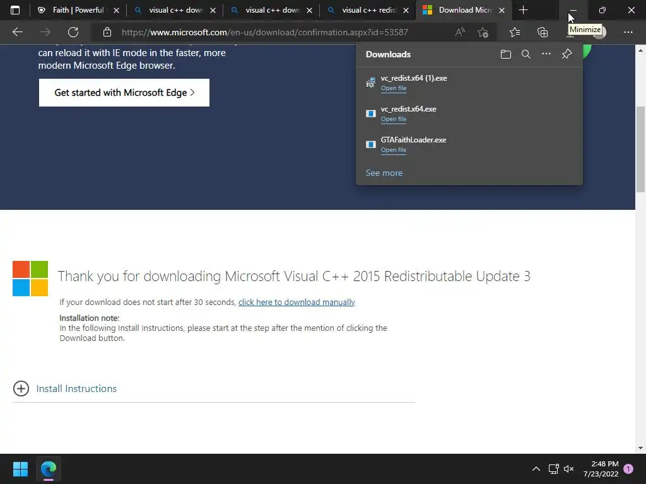Screen dimensions: 646x484
Task: Open the Favorites list icon
Action: pyautogui.click(x=515, y=32)
